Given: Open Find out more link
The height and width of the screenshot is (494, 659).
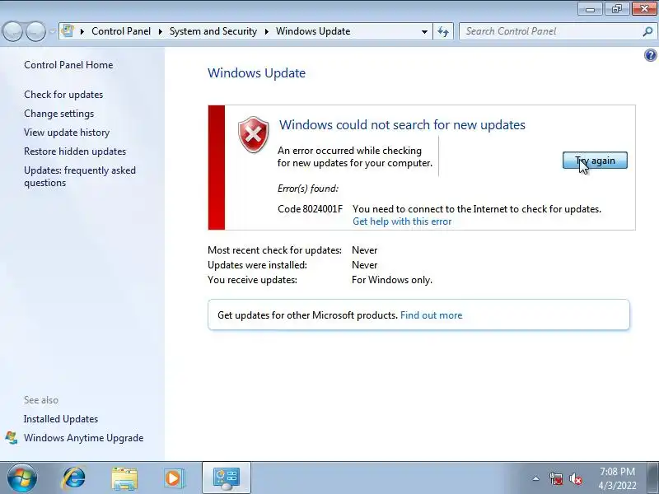Looking at the screenshot, I should click(431, 315).
